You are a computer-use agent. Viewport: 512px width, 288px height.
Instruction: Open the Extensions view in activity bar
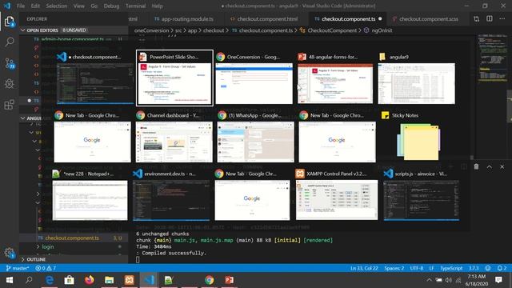click(x=9, y=105)
